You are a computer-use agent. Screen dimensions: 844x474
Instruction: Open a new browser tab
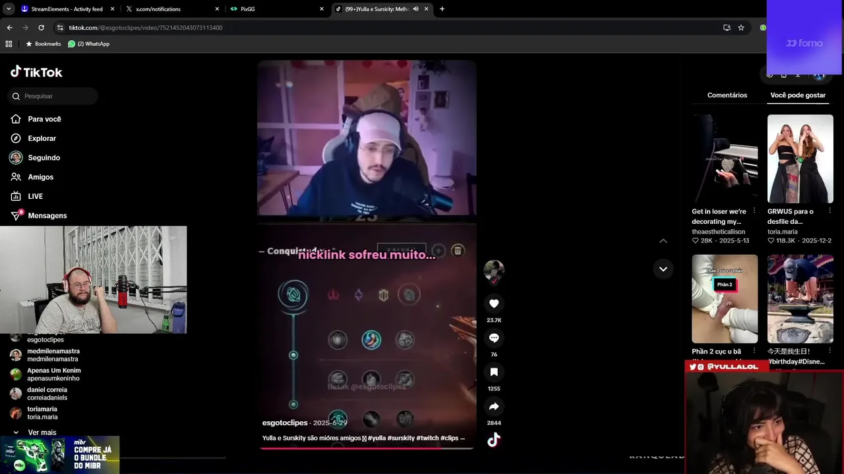click(442, 9)
